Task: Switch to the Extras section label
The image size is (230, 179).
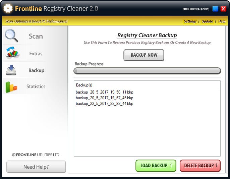Action: click(x=36, y=54)
